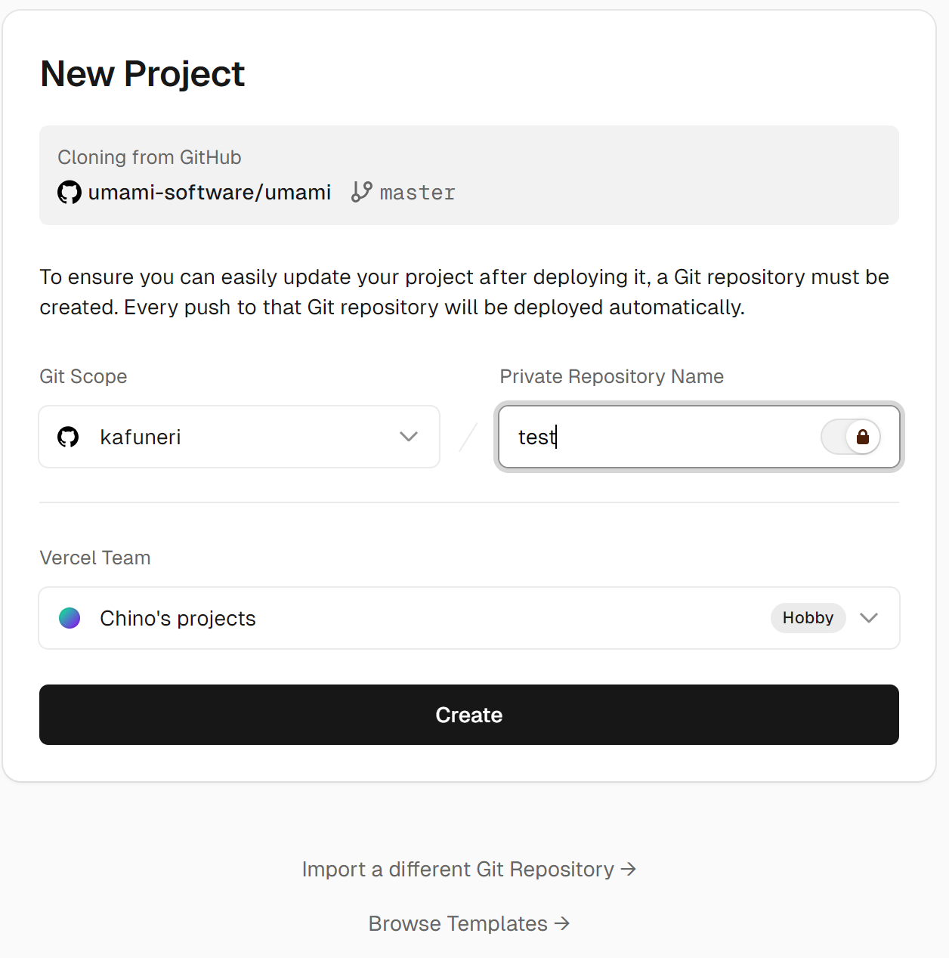The width and height of the screenshot is (949, 958).
Task: Click the git branch icon next to master
Action: click(x=362, y=192)
